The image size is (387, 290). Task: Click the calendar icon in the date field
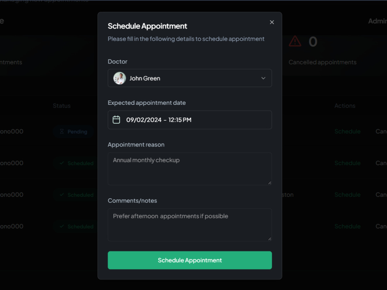tap(116, 120)
